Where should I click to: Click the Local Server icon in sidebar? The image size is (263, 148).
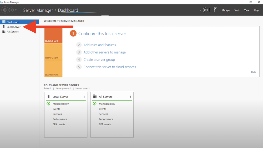point(4,27)
